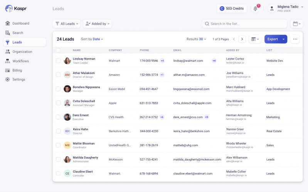Change Sort by Date dropdown
Viewport: 308px width, 192px height.
(92, 39)
